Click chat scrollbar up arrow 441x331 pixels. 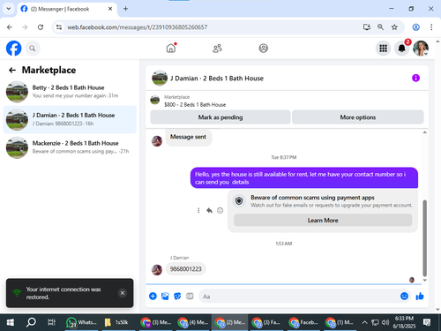[424, 132]
